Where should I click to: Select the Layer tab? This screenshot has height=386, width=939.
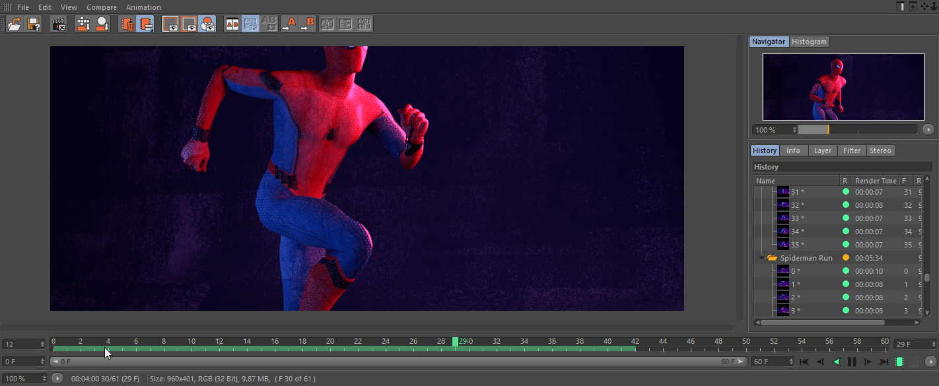[x=823, y=150]
